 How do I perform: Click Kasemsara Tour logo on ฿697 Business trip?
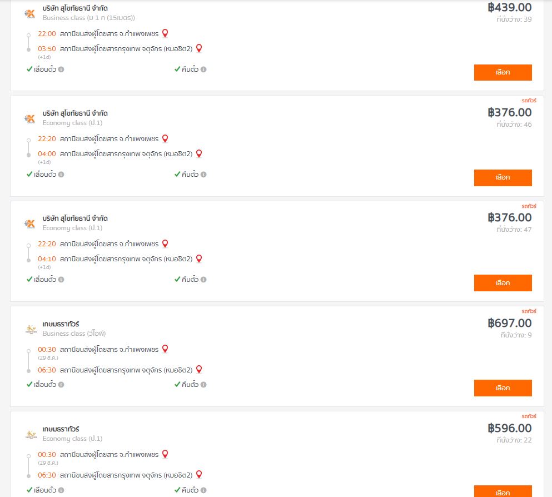[x=31, y=329]
